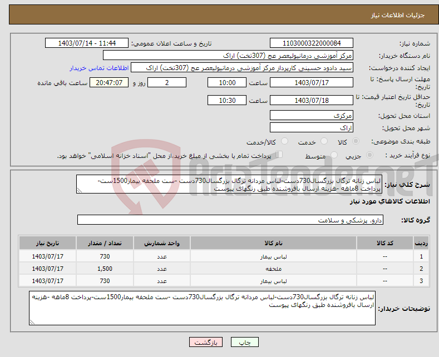Click the quantity 730 cell in row 1
Screen dimensions: 439x357
tap(105, 256)
